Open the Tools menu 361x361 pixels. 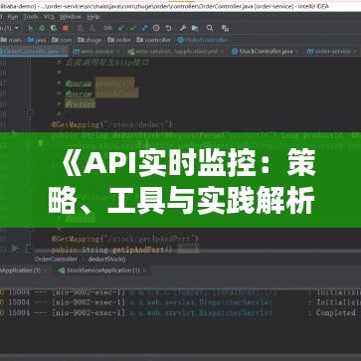point(31,17)
